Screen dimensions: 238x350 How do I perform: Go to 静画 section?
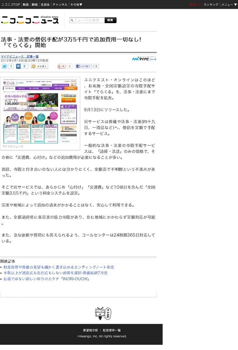pyautogui.click(x=35, y=5)
